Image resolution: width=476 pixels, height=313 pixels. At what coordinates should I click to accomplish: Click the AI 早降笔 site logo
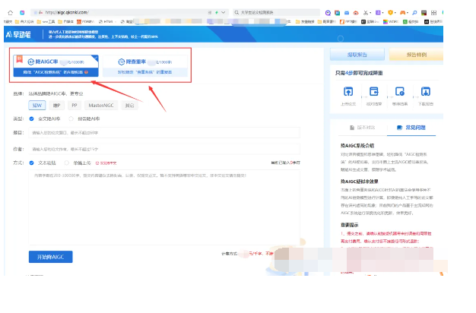18,35
